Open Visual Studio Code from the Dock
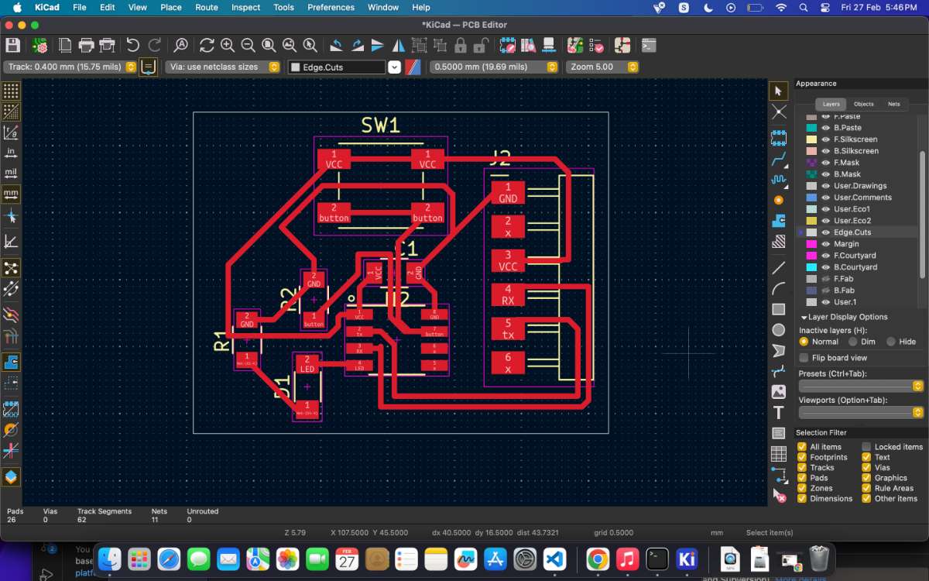 pyautogui.click(x=555, y=559)
